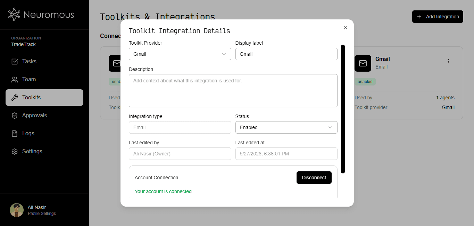Image resolution: width=474 pixels, height=226 pixels.
Task: Click the 'Your account is connected.' message
Action: point(164,191)
